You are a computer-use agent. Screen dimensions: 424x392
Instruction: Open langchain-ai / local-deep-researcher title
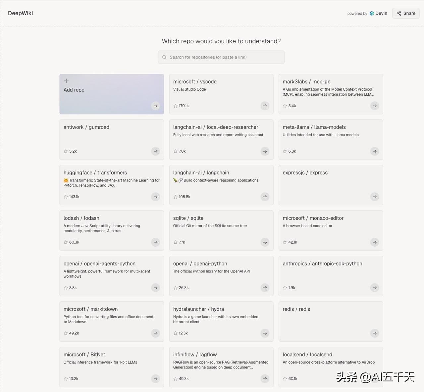pos(216,127)
